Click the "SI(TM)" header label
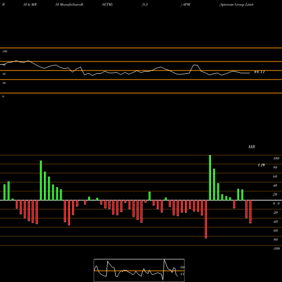 coord(107,5)
